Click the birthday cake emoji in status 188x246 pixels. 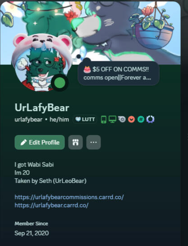[x=87, y=69]
